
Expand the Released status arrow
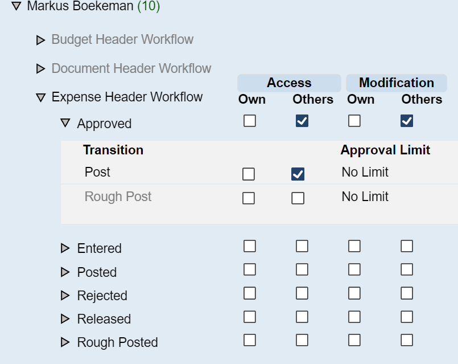65,319
